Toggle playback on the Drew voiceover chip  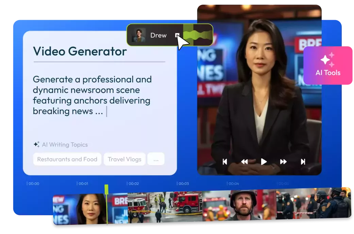coord(177,35)
